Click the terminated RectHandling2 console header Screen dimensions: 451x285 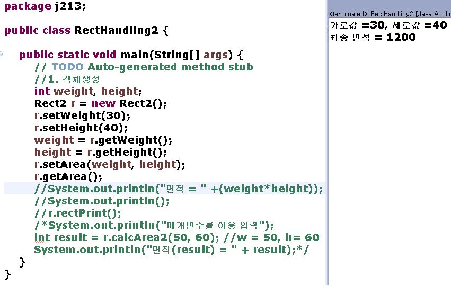(x=390, y=14)
